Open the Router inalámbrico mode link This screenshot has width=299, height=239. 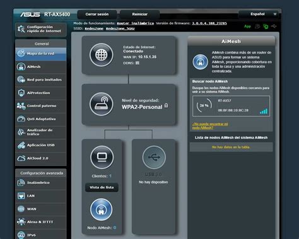pos(136,23)
